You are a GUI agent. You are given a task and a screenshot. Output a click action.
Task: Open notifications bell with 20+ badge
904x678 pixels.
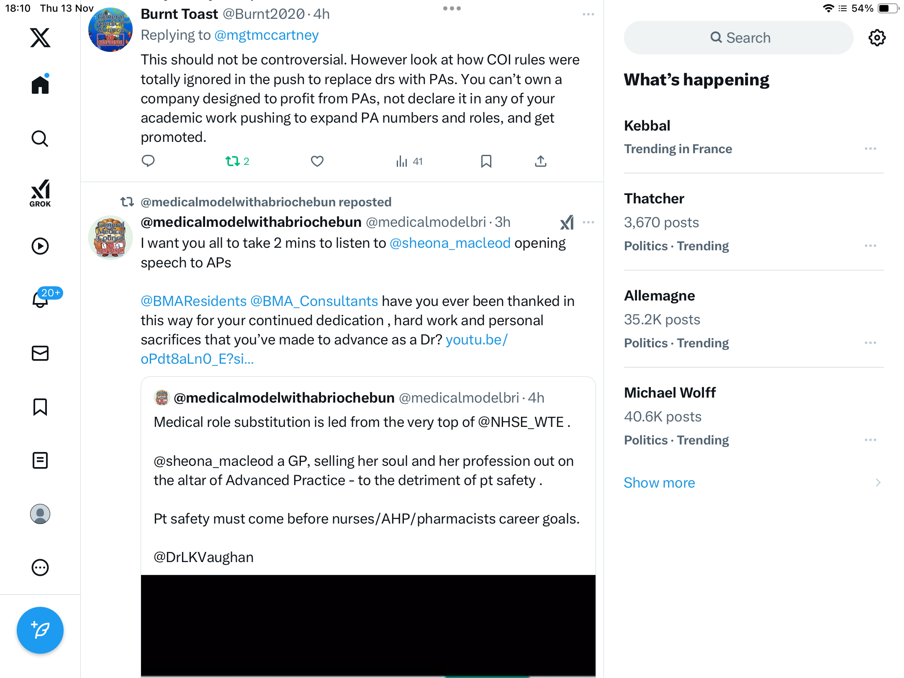tap(41, 299)
